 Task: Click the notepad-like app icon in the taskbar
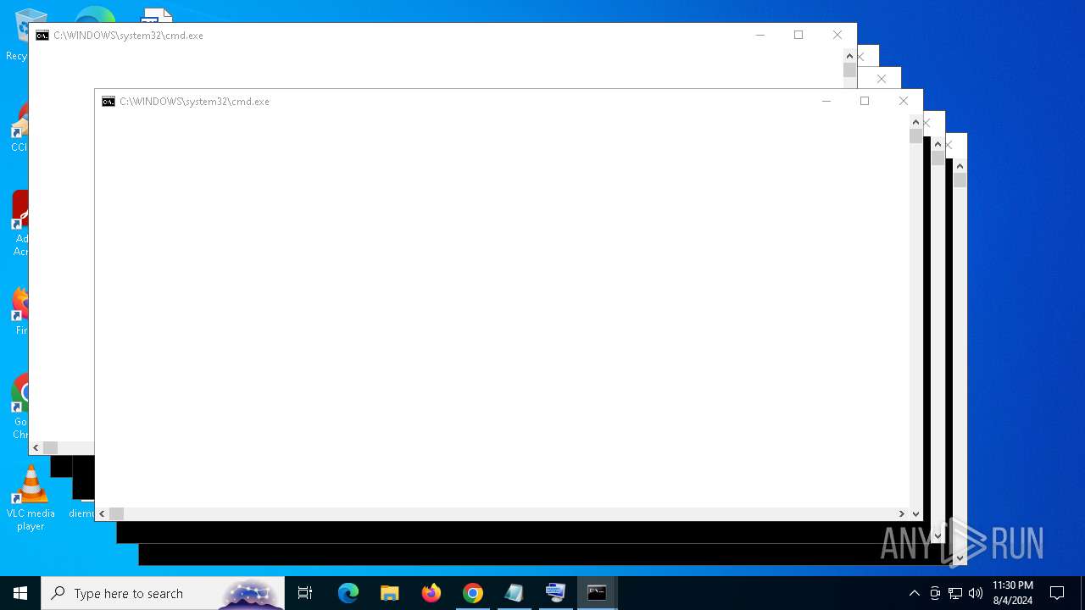click(x=515, y=593)
